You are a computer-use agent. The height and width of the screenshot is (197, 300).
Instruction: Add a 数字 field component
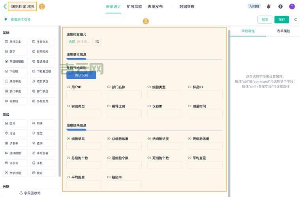point(15,52)
